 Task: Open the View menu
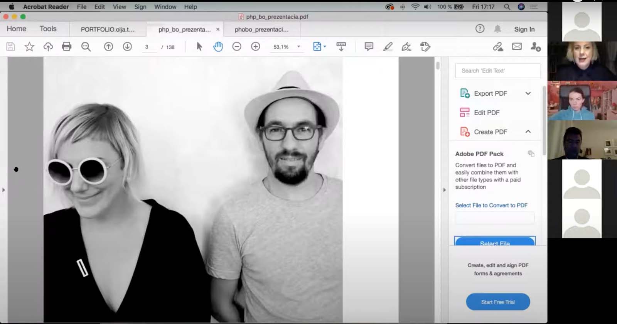point(119,7)
